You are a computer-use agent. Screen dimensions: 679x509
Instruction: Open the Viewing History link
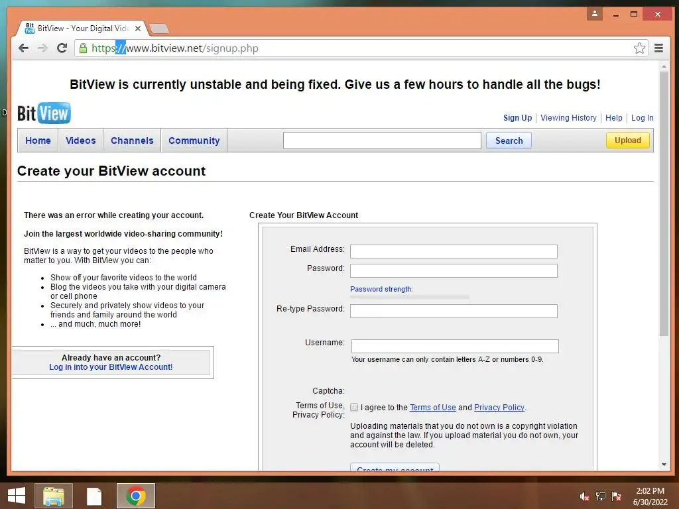pyautogui.click(x=568, y=118)
